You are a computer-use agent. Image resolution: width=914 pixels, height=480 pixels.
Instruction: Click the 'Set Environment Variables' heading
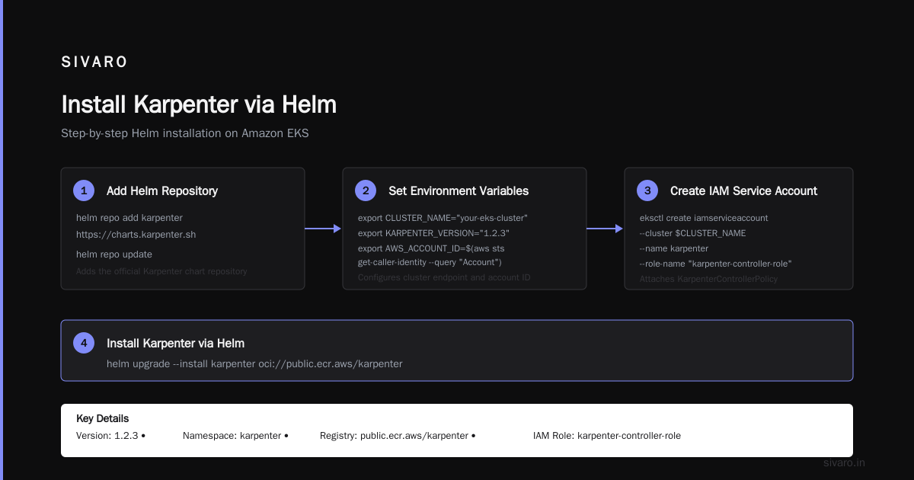click(x=459, y=190)
